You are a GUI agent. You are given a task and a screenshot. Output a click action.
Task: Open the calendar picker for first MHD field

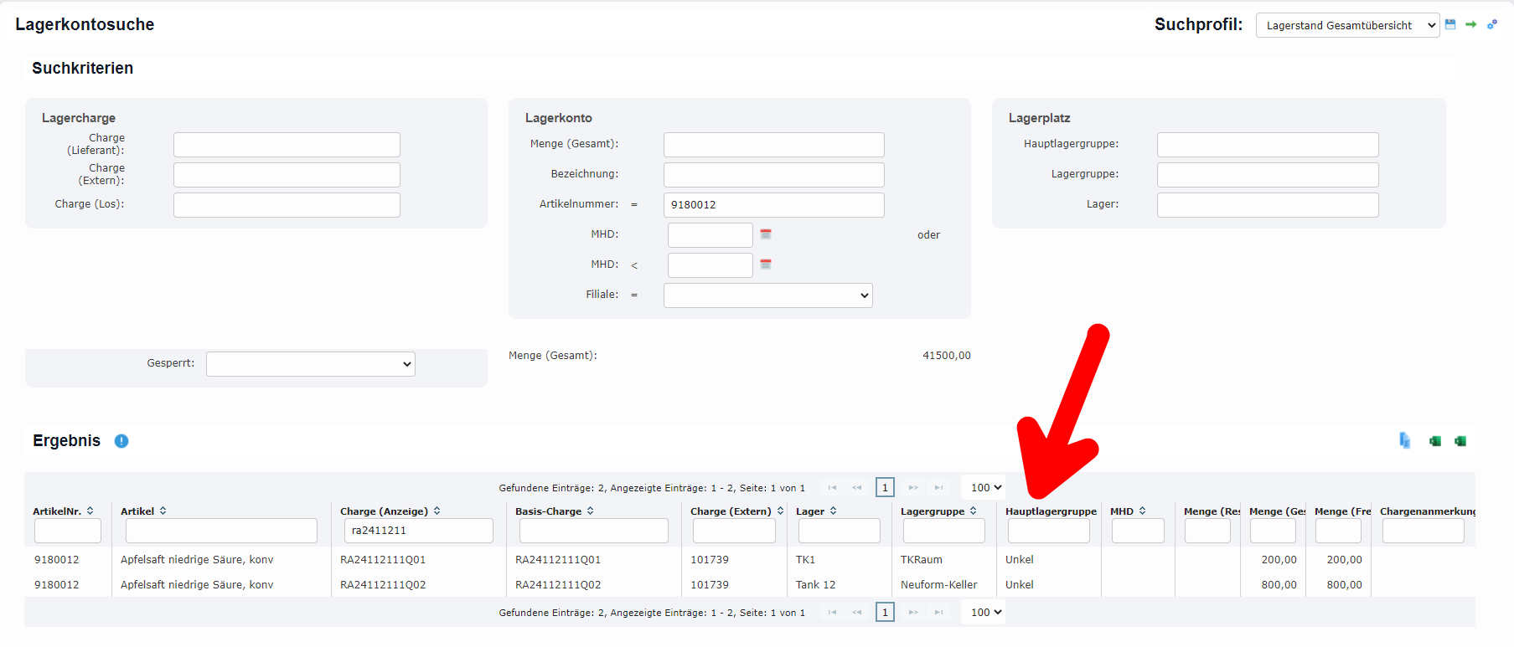[765, 234]
